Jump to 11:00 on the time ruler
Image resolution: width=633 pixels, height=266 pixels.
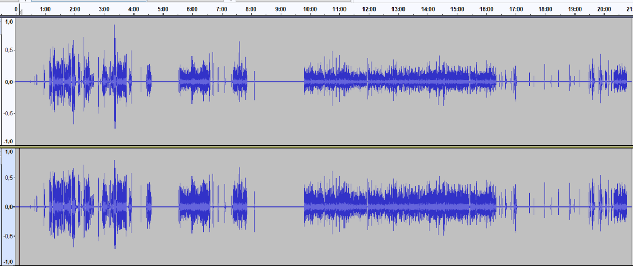point(340,9)
